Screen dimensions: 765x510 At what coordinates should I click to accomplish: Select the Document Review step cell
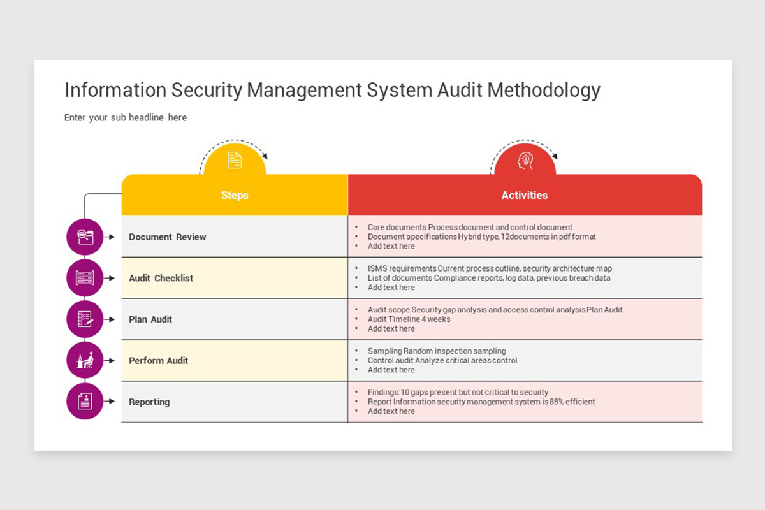point(235,237)
